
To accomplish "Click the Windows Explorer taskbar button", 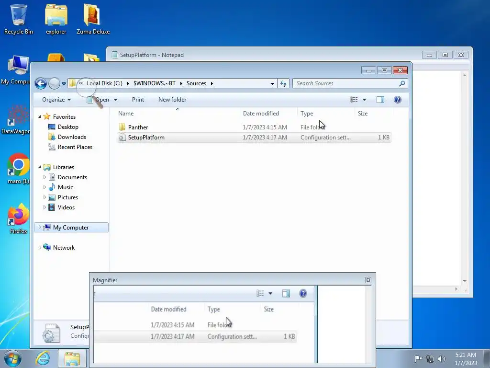I will coord(72,358).
